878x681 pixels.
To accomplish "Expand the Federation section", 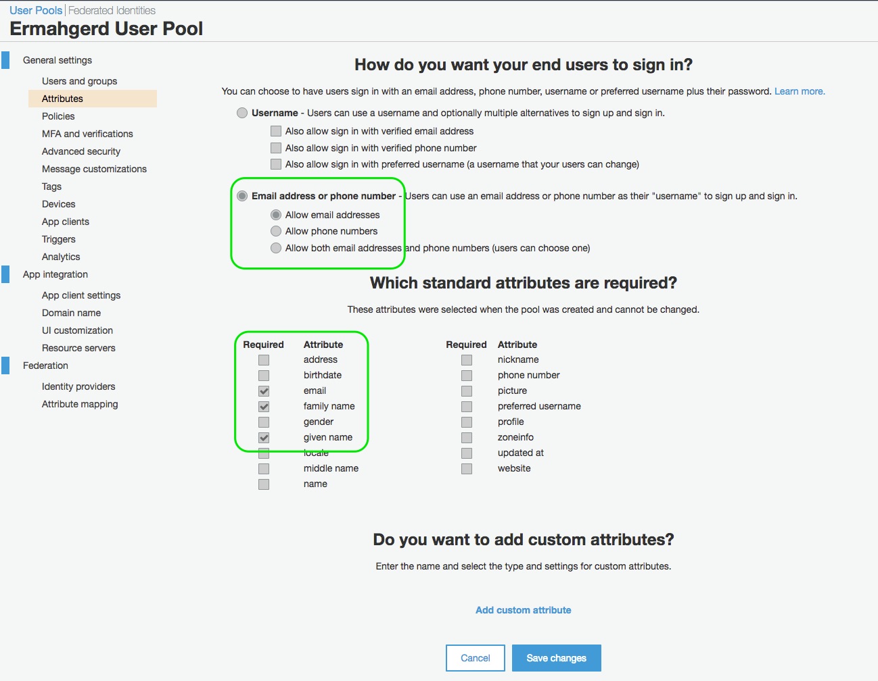I will click(45, 365).
